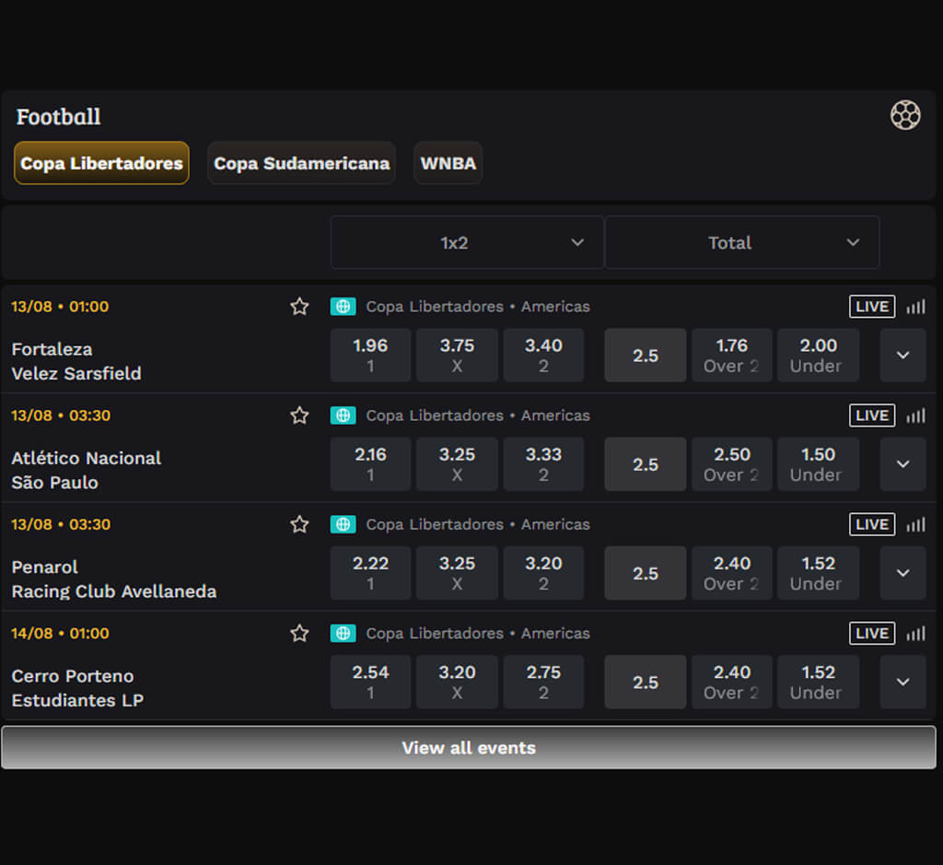Expand more markets for Atlético Nacional match
This screenshot has width=943, height=865.
(x=902, y=464)
